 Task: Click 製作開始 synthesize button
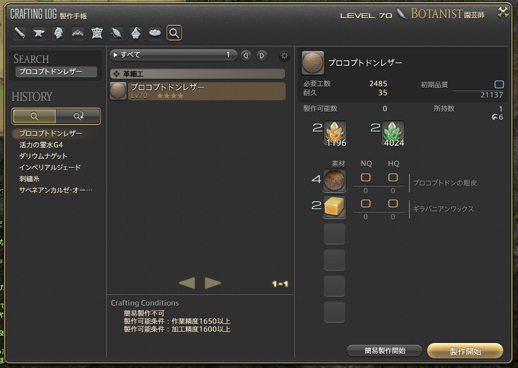point(465,351)
